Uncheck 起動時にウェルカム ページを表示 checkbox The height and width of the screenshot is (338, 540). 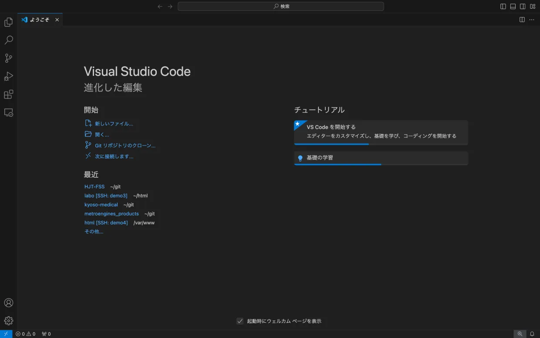[x=240, y=321]
